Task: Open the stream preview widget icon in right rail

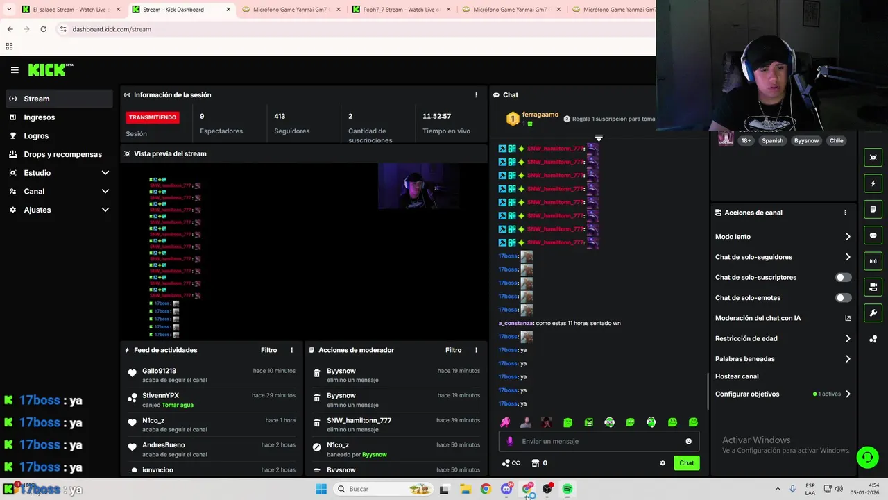Action: pos(873,158)
